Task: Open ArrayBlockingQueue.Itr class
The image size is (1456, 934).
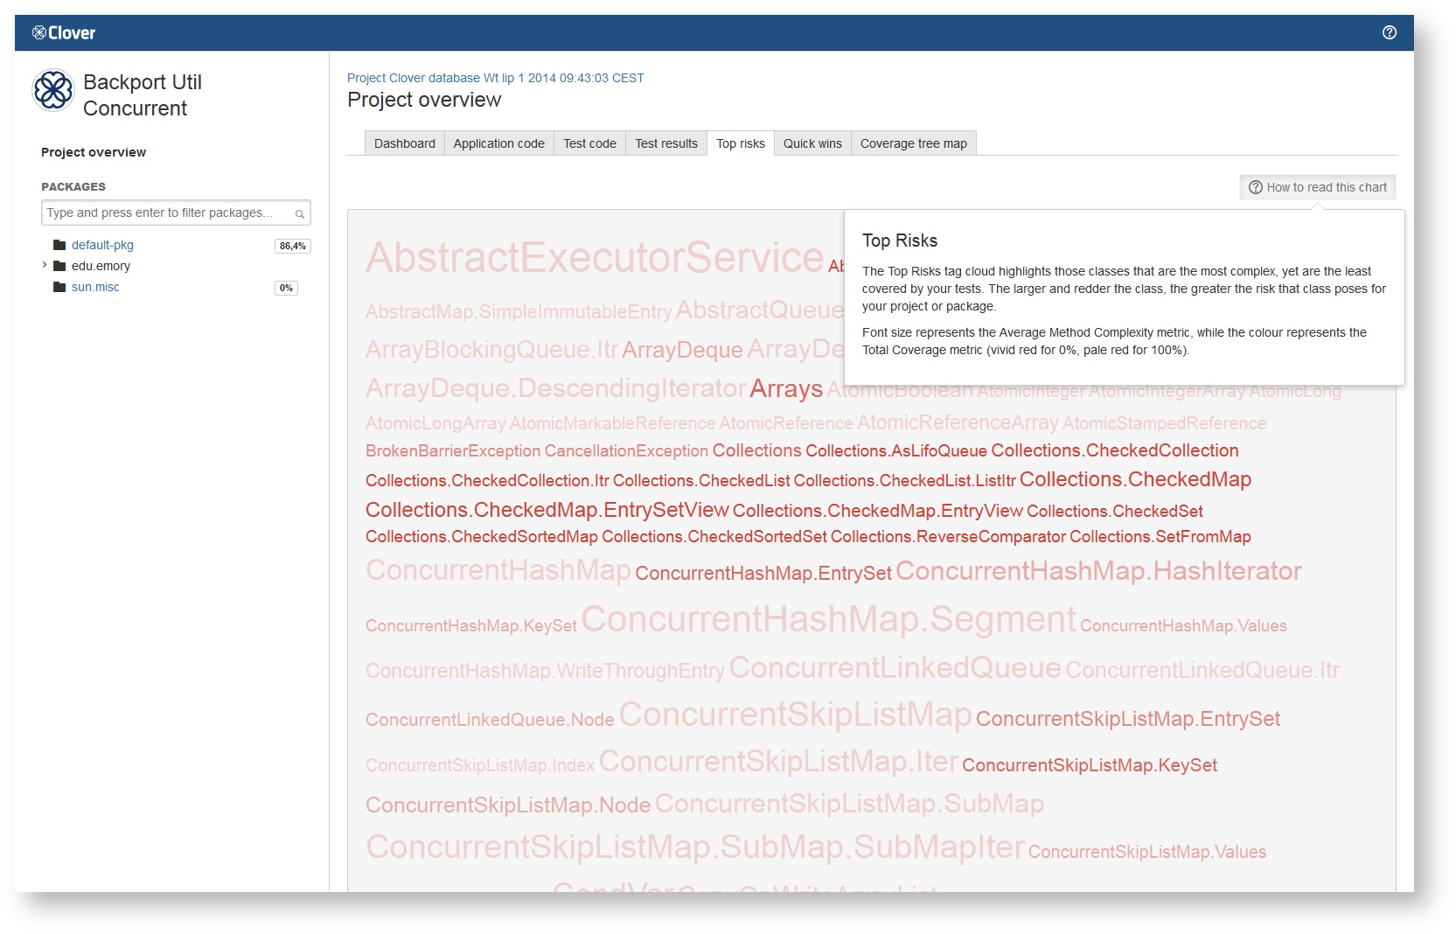Action: (491, 350)
